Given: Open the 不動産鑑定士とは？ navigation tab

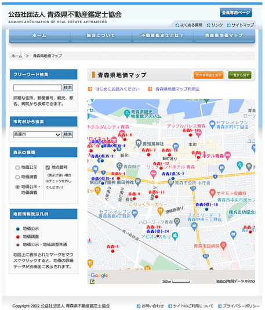Looking at the screenshot, I should tap(162, 35).
